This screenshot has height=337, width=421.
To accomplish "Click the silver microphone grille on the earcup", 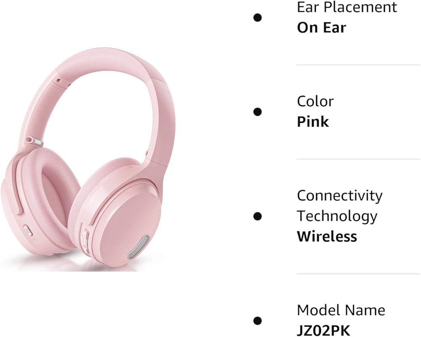I will pos(138,247).
